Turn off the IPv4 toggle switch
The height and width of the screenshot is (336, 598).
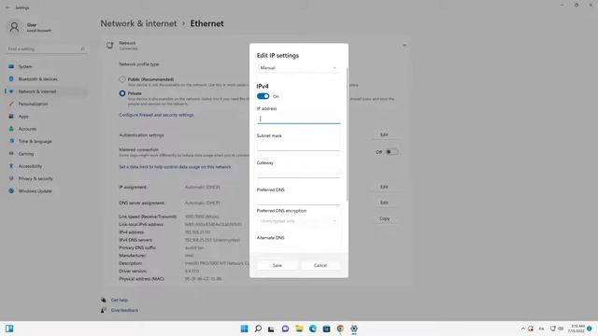click(x=263, y=96)
